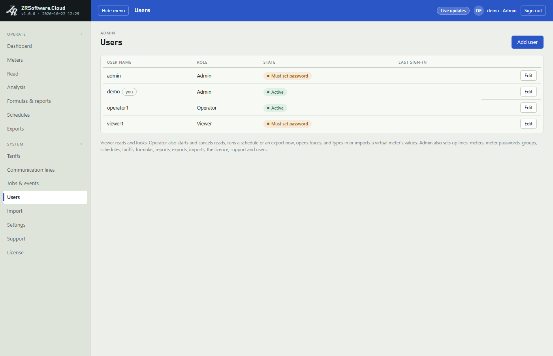Click the version and date text
The image size is (553, 356).
(x=50, y=14)
